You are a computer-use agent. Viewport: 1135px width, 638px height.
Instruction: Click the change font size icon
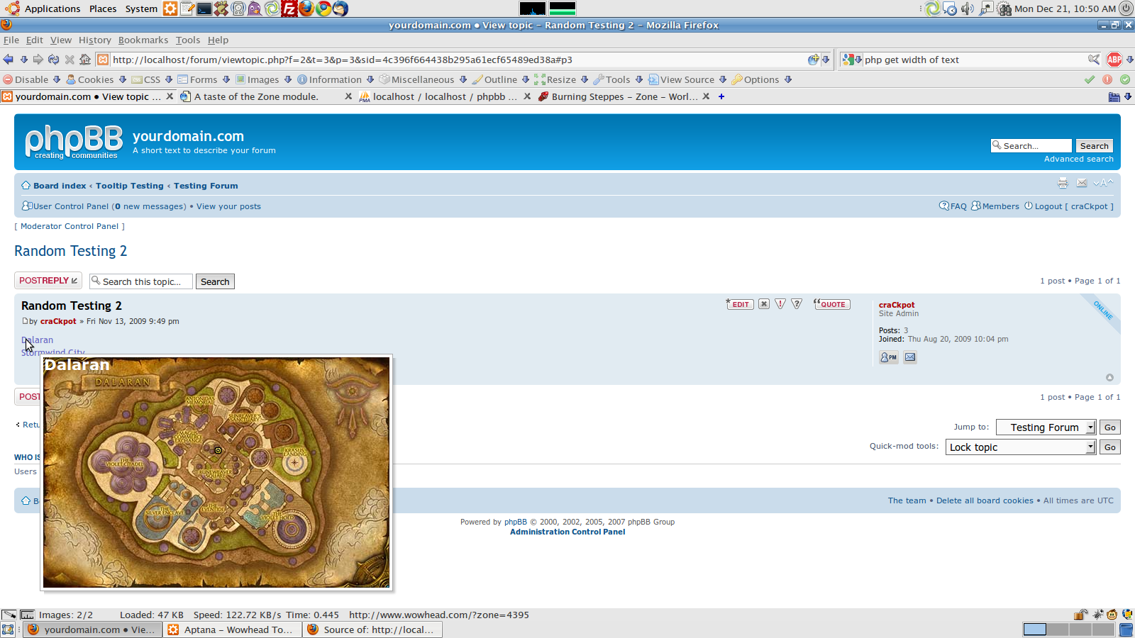coord(1102,184)
